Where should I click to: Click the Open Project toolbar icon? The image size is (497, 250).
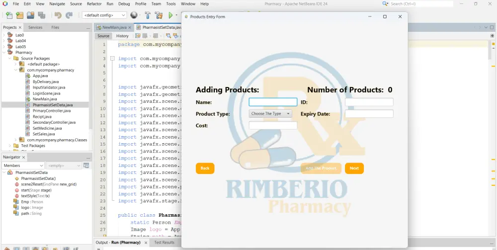click(30, 15)
